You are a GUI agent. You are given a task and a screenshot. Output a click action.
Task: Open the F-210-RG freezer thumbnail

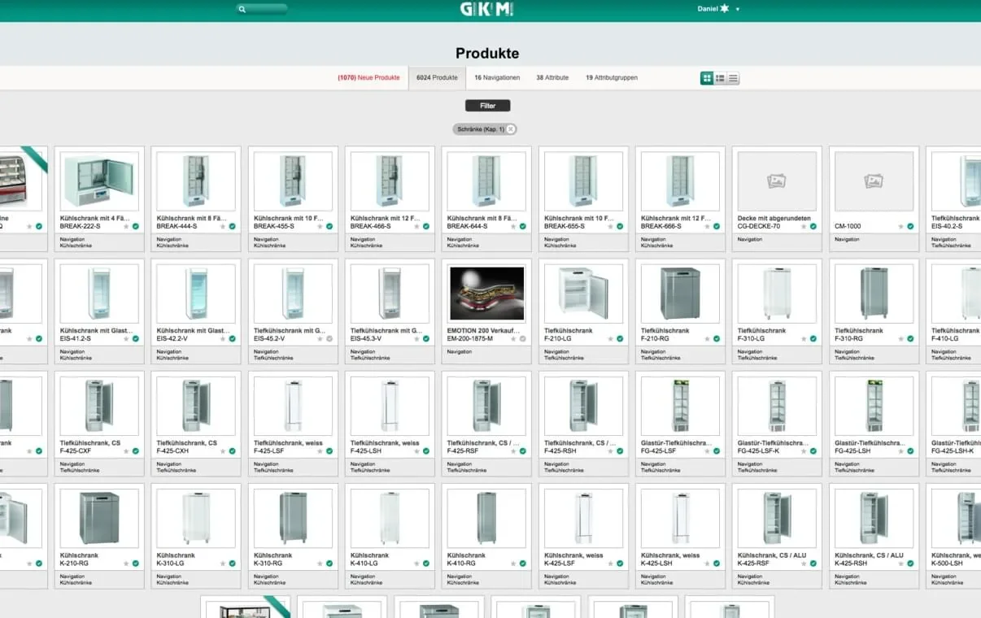[x=680, y=294]
